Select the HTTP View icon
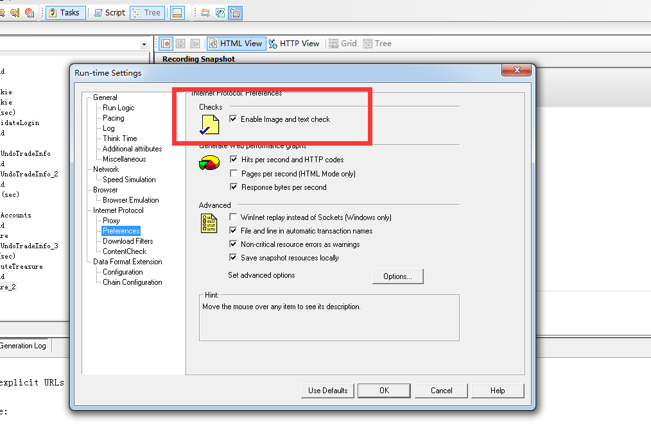 (295, 43)
